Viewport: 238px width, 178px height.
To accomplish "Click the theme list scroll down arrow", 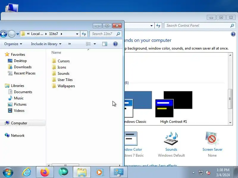I will pyautogui.click(x=230, y=123).
